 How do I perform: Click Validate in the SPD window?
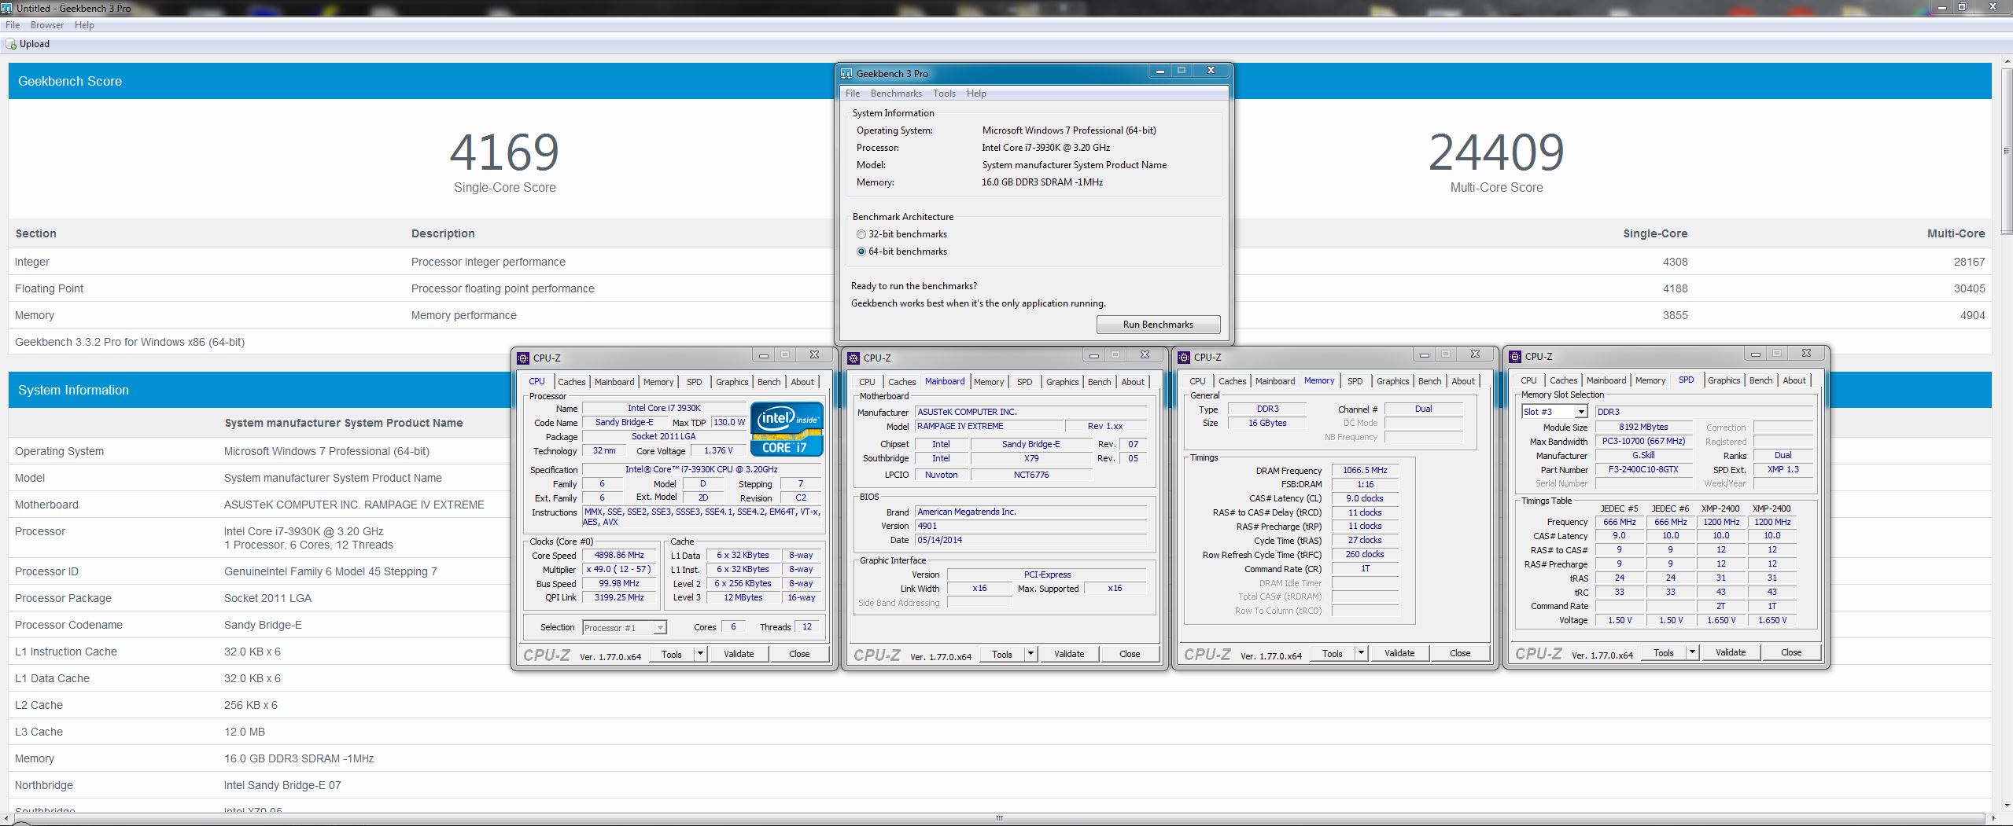pyautogui.click(x=1731, y=652)
